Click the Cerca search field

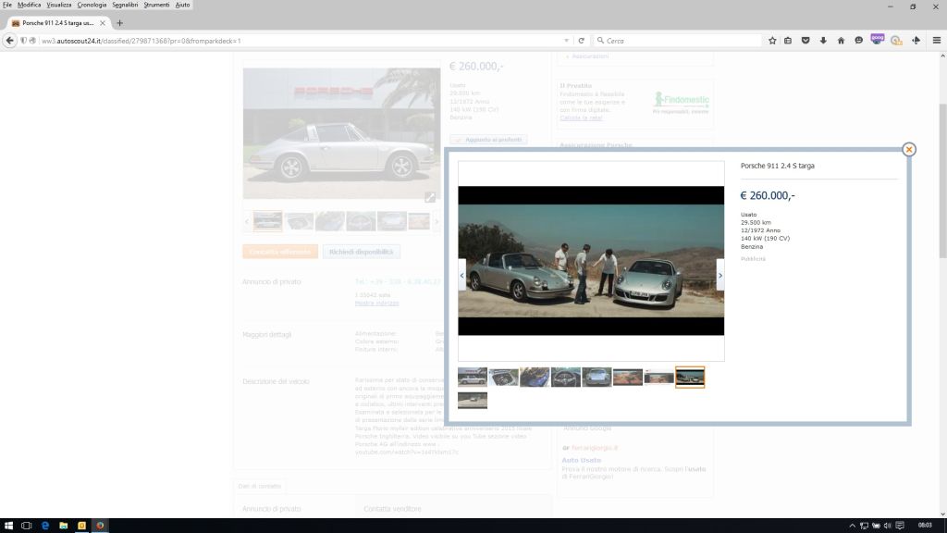click(676, 41)
